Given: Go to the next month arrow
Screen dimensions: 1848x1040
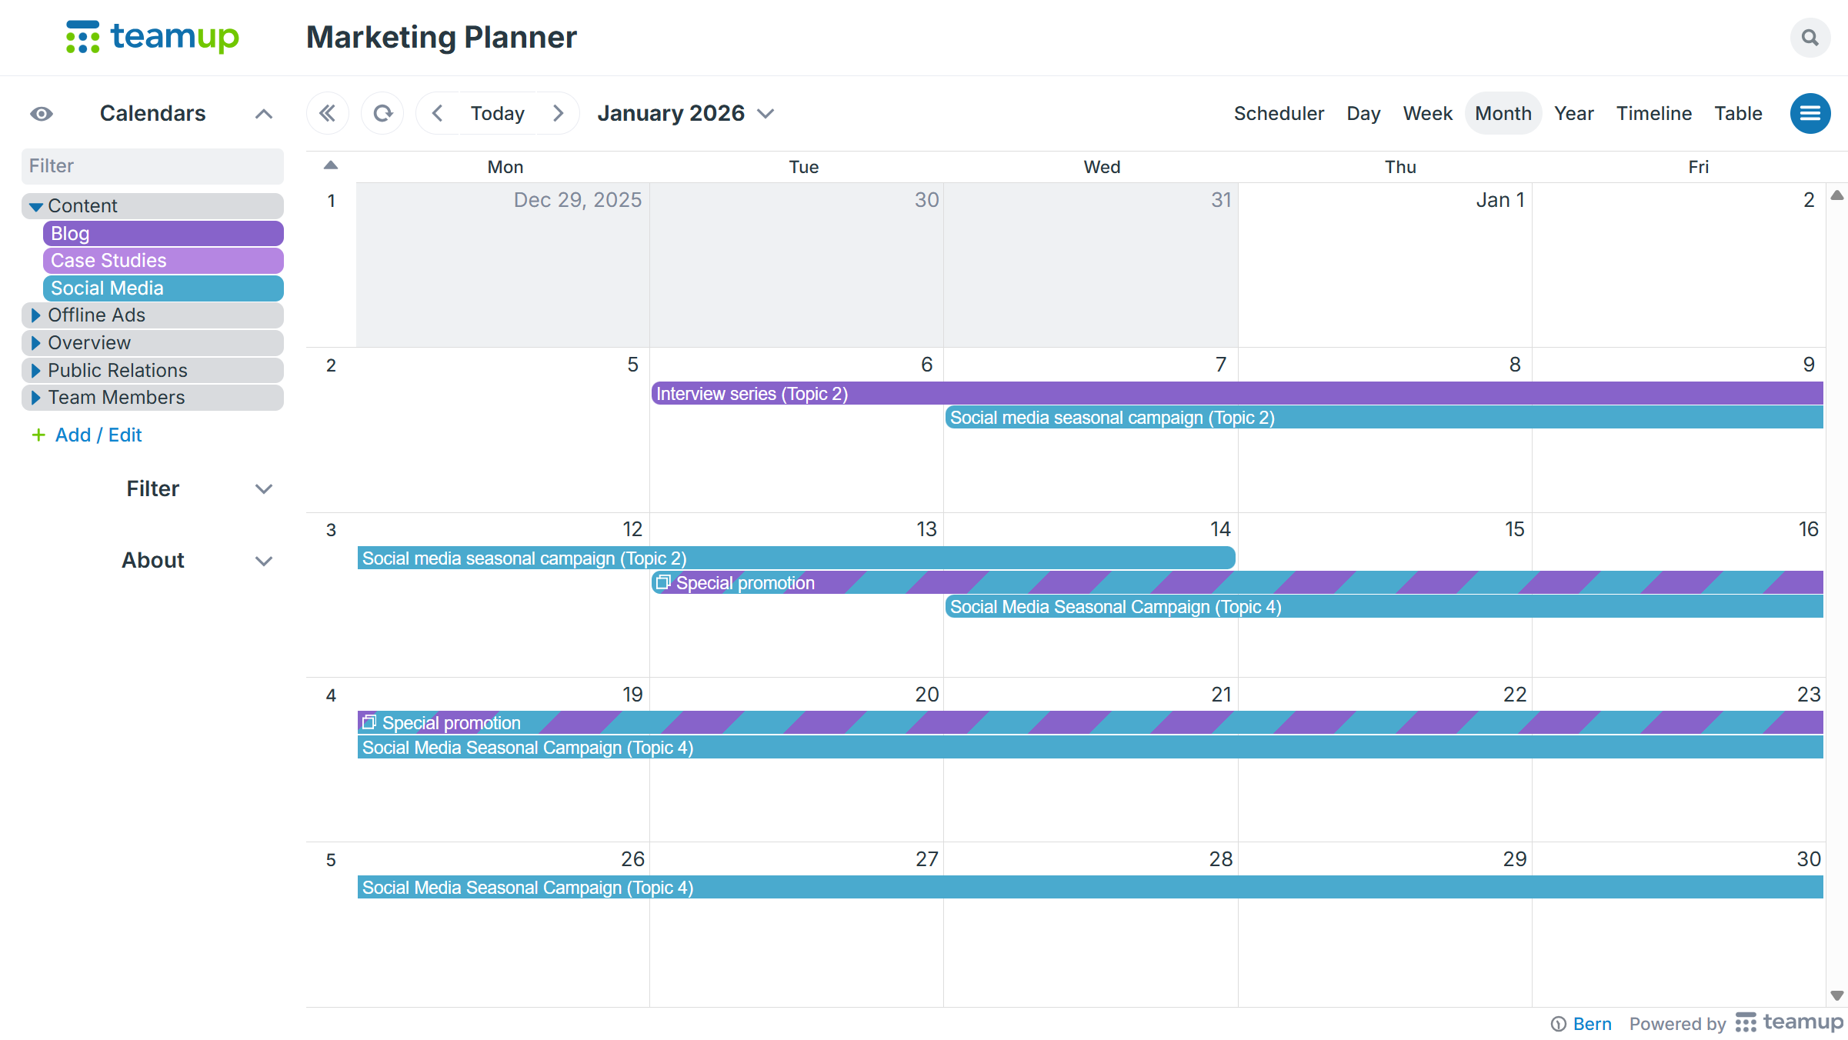Looking at the screenshot, I should (559, 113).
